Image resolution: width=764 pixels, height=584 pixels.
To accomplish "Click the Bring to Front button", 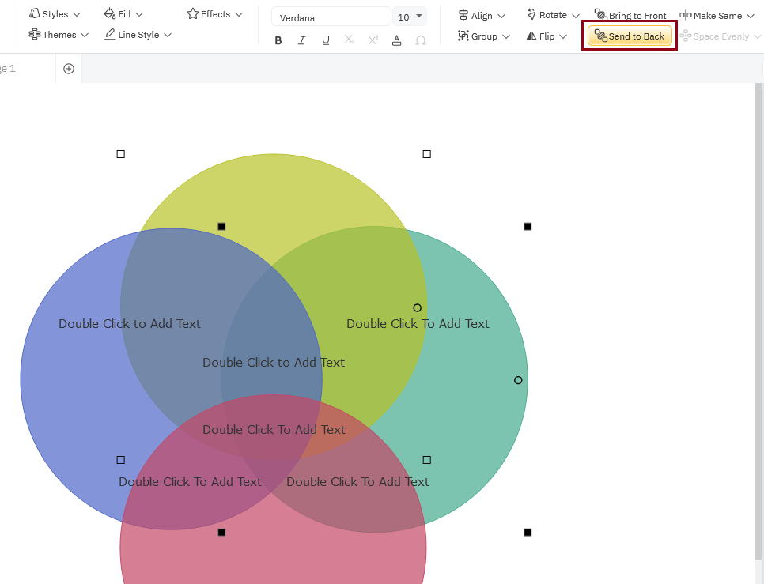I will point(631,14).
